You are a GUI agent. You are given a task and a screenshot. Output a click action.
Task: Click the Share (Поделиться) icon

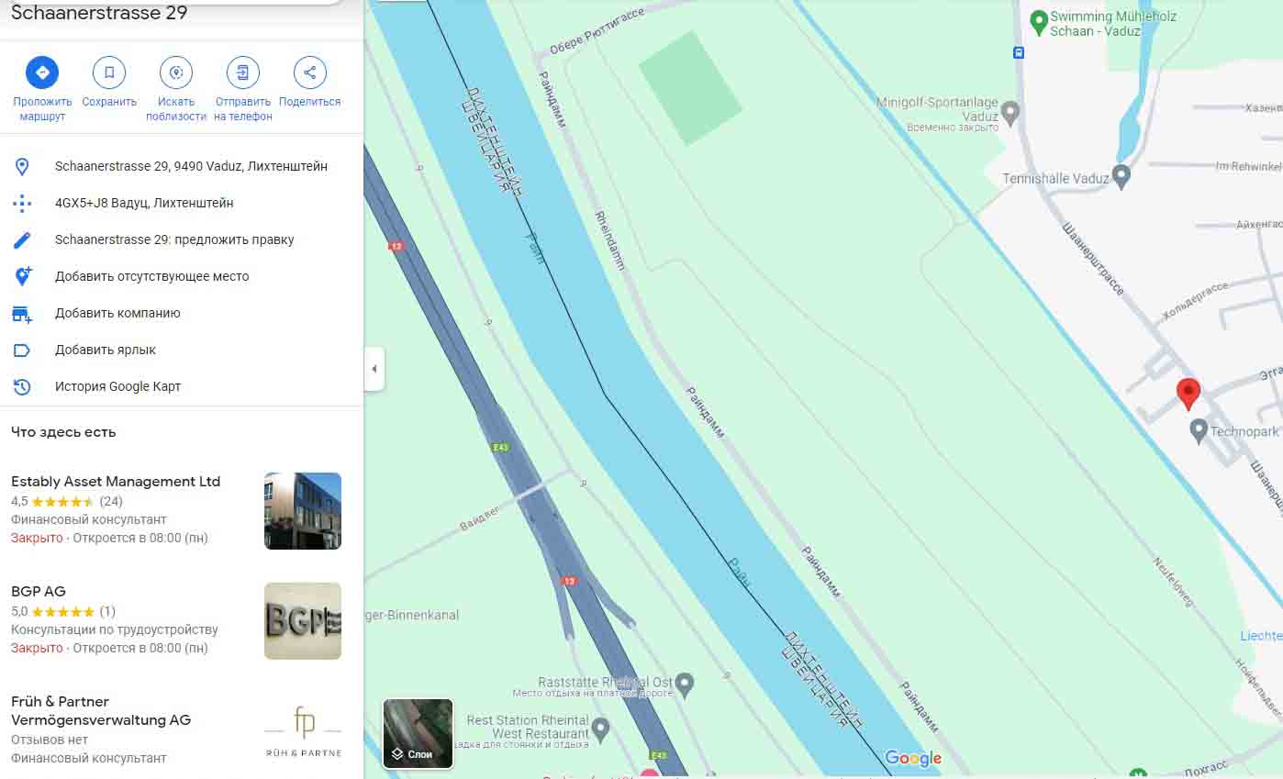point(310,72)
